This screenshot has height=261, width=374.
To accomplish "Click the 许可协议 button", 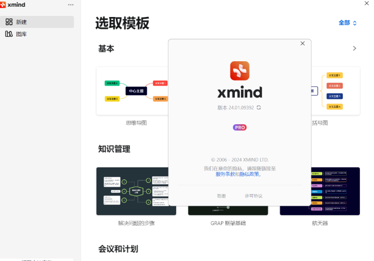I will 254,196.
